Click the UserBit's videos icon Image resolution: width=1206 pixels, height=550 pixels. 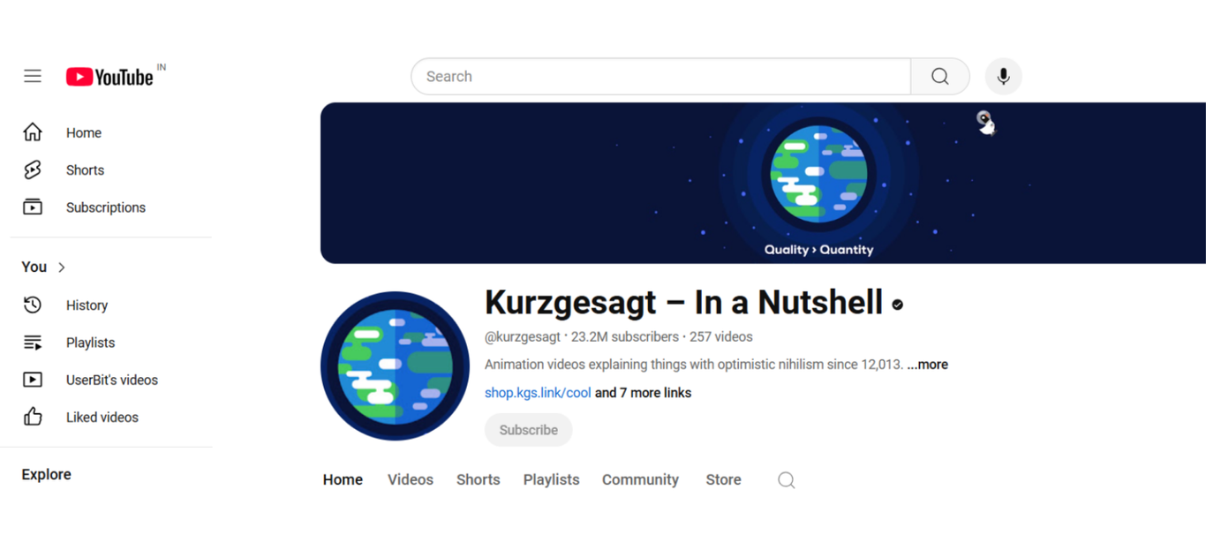point(33,380)
